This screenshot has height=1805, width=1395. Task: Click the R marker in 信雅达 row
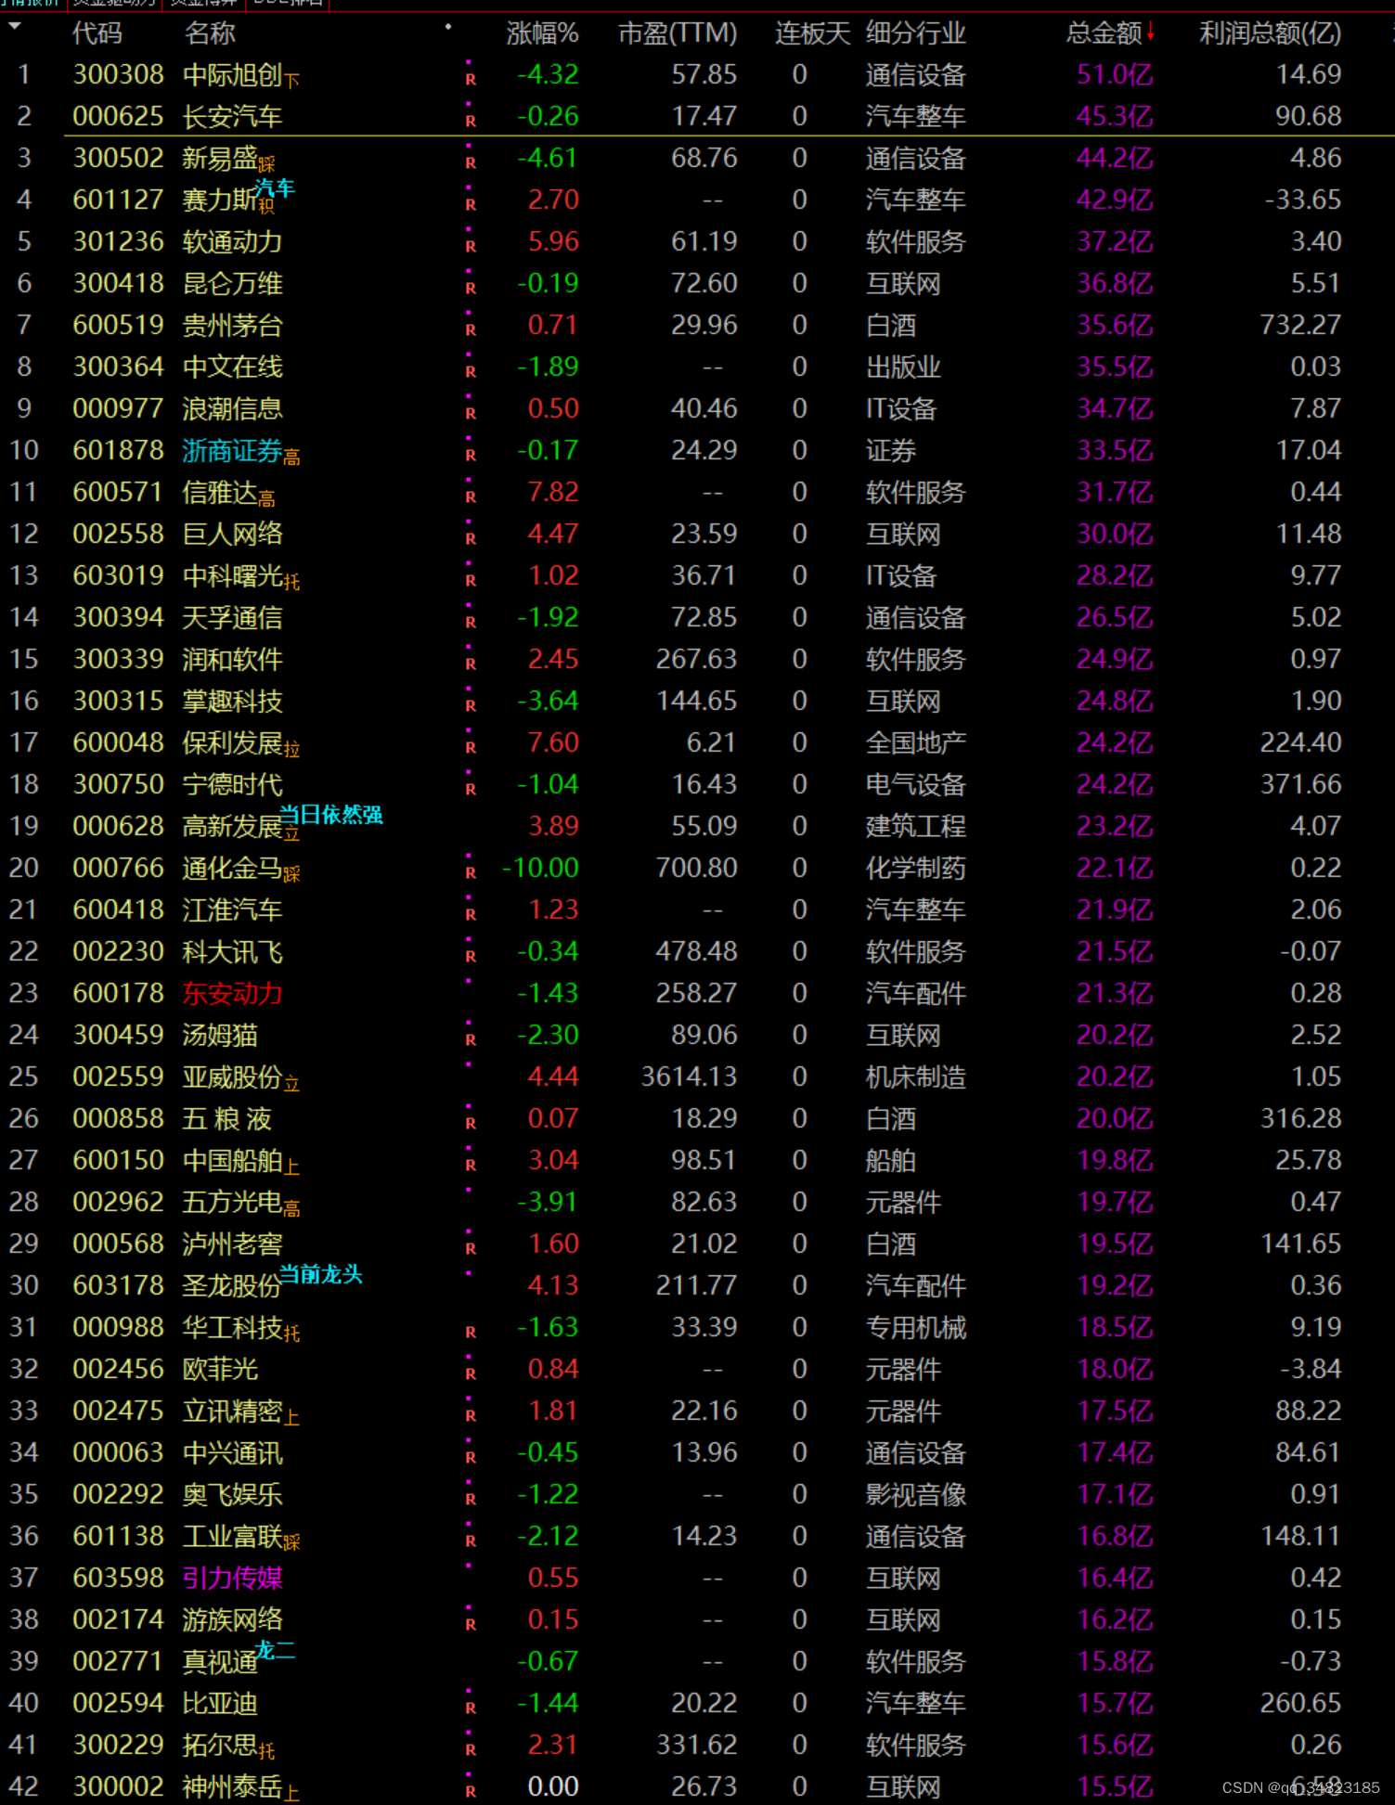pos(471,496)
